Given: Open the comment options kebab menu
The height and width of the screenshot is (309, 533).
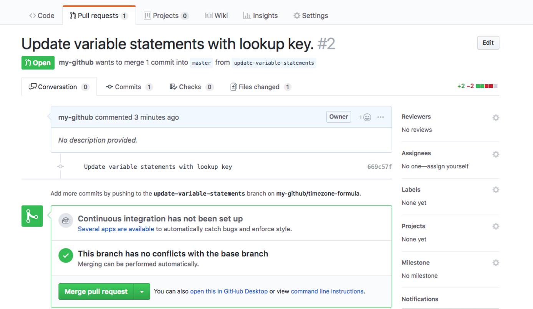Looking at the screenshot, I should click(x=381, y=117).
